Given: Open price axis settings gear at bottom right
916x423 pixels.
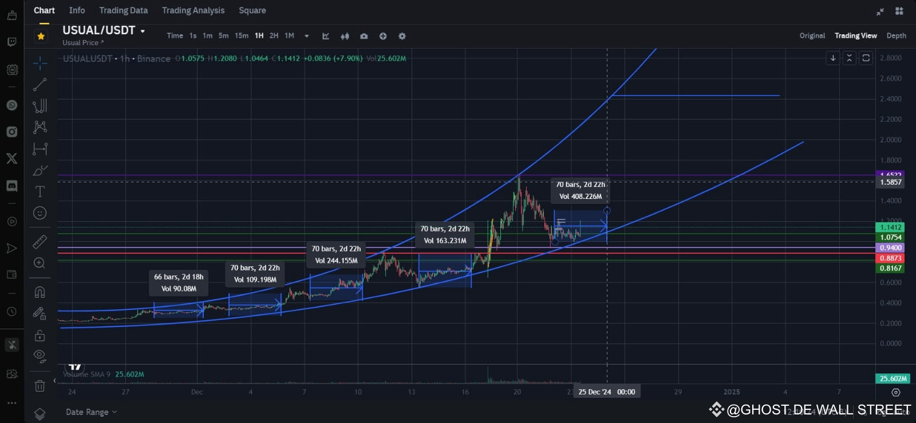Looking at the screenshot, I should click(x=896, y=392).
